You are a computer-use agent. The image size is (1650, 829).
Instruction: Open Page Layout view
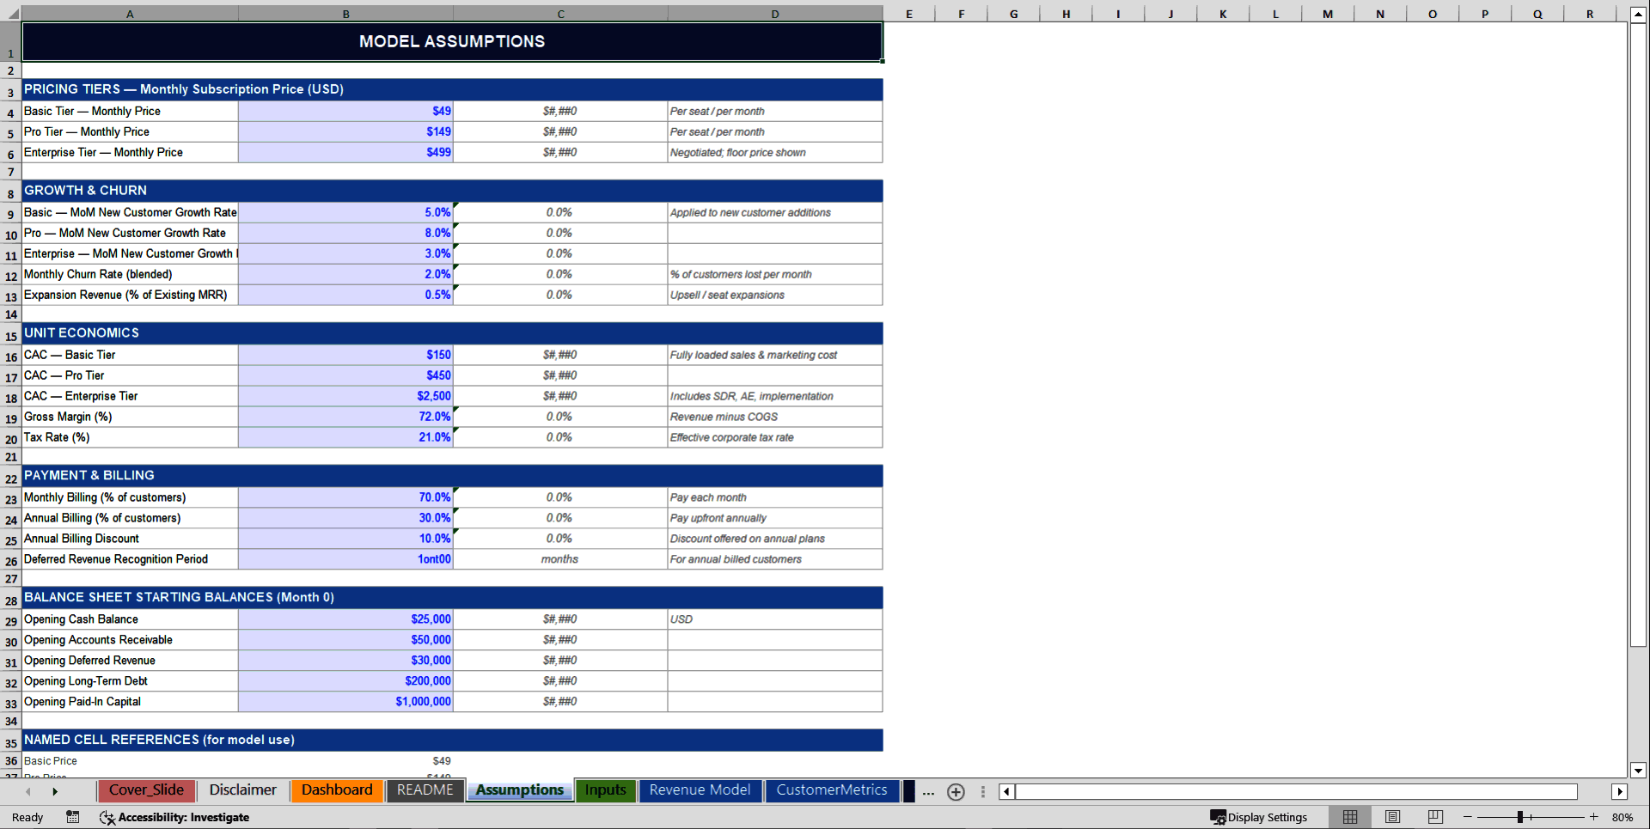1392,817
